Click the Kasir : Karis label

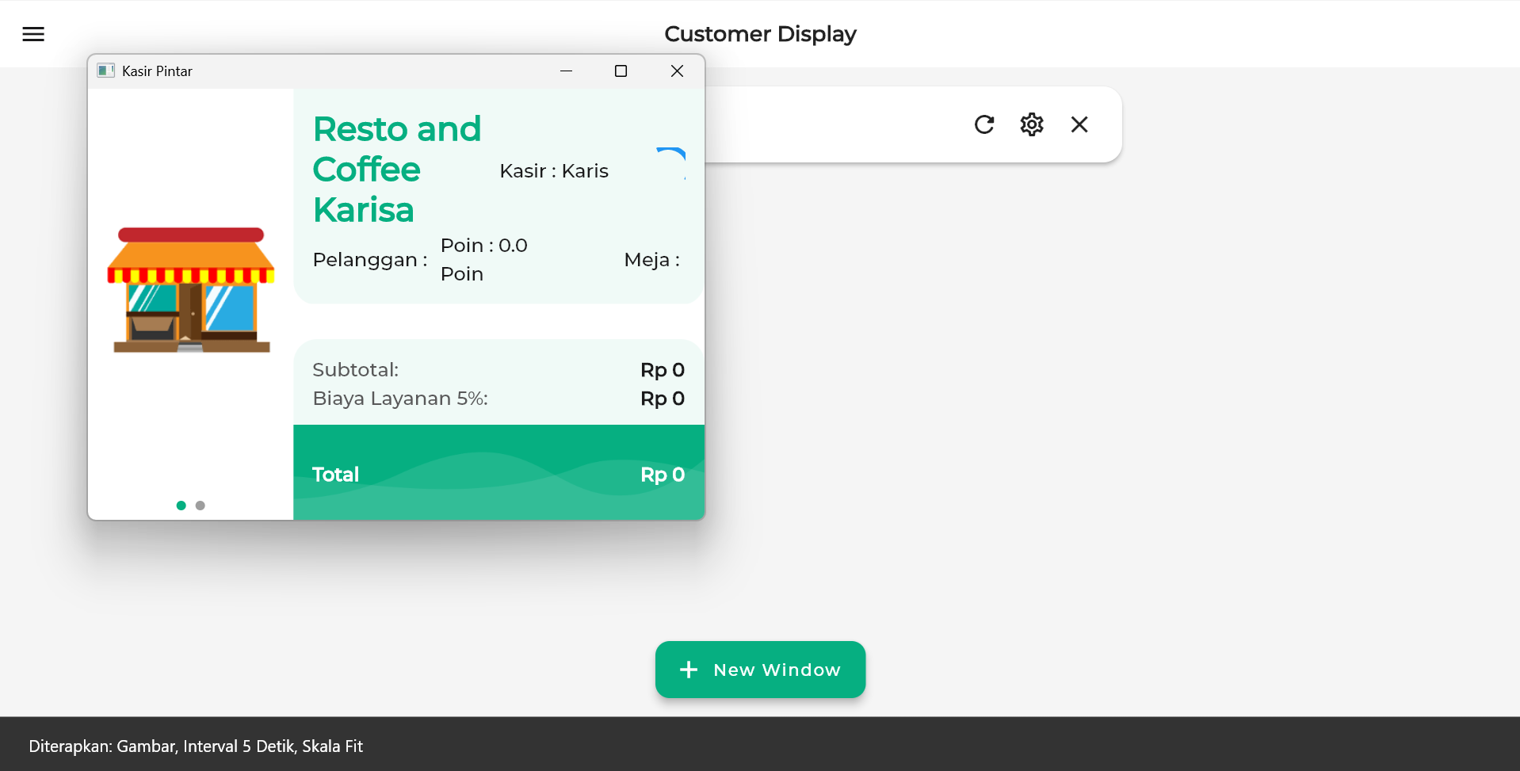click(554, 171)
